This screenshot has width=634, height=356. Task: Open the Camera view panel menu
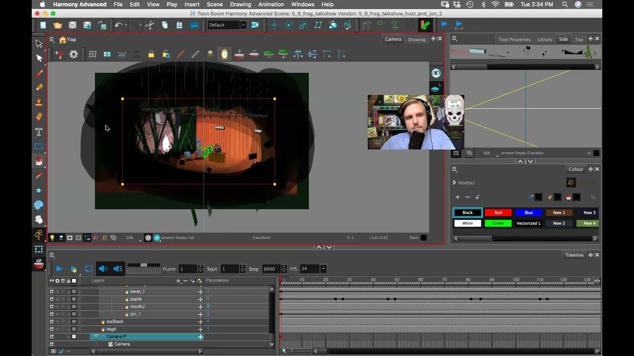coord(51,40)
